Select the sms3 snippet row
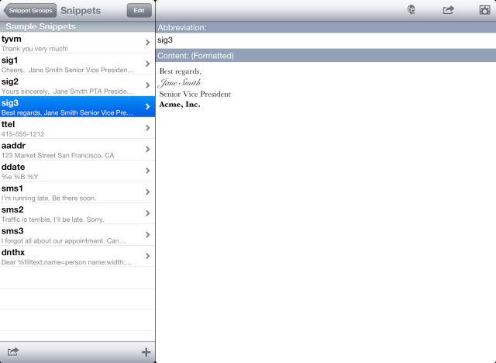This screenshot has width=496, height=363. point(77,235)
